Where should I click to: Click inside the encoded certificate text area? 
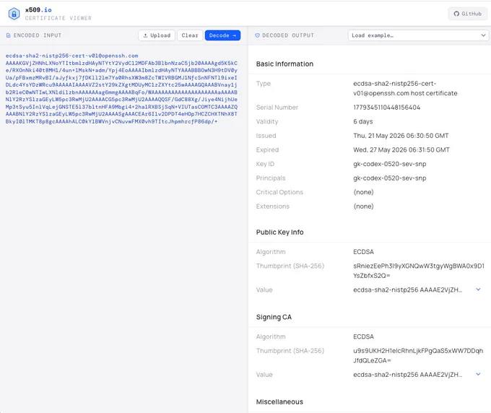tap(123, 229)
